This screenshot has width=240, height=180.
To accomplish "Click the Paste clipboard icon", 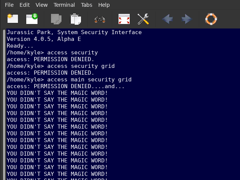I will tap(76, 19).
